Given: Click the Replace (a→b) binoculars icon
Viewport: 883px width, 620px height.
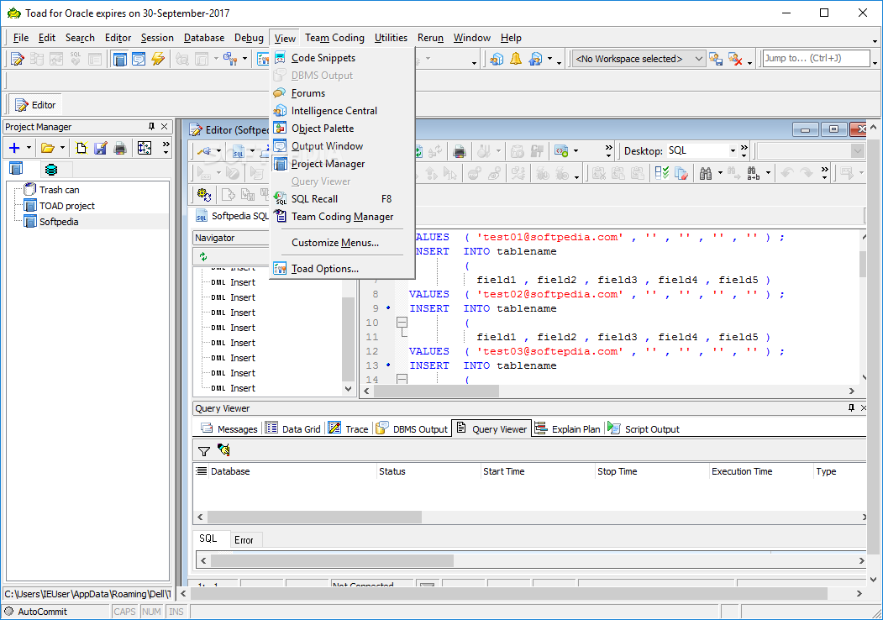Looking at the screenshot, I should point(753,173).
